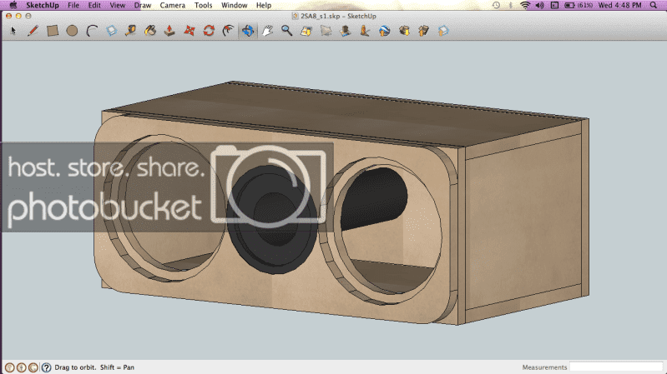Select the Arc tool
Image resolution: width=667 pixels, height=374 pixels.
coord(92,31)
